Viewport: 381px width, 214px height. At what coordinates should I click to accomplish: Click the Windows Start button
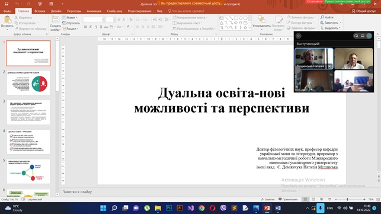[x=103, y=208]
